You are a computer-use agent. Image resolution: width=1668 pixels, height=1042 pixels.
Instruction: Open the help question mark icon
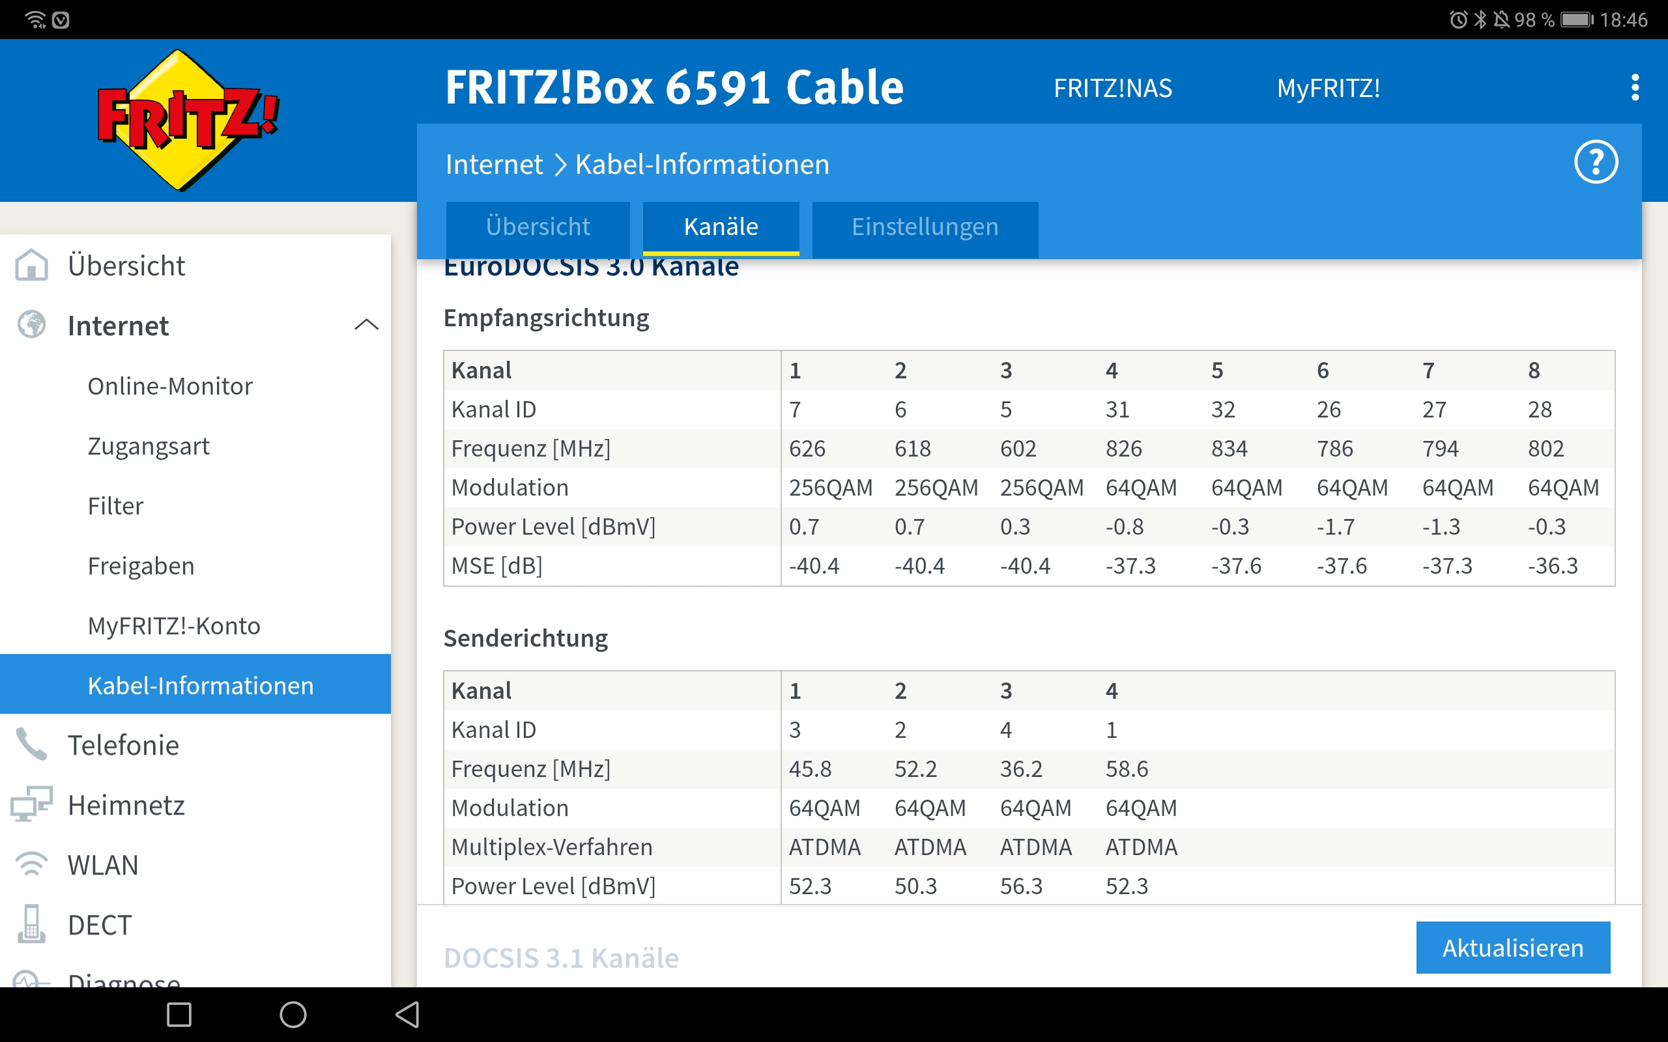(1595, 163)
